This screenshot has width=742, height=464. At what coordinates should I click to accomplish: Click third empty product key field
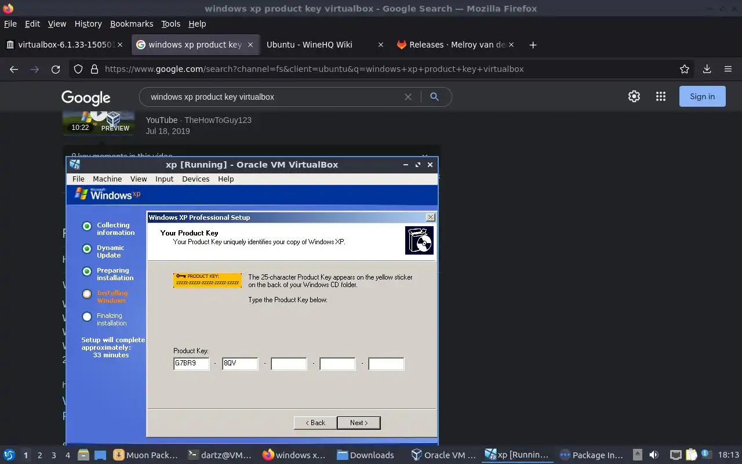tap(289, 364)
